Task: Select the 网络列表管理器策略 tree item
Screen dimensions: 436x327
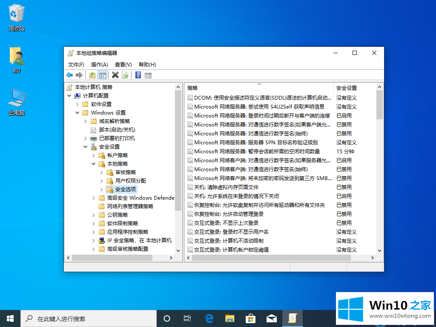Action: (x=130, y=207)
